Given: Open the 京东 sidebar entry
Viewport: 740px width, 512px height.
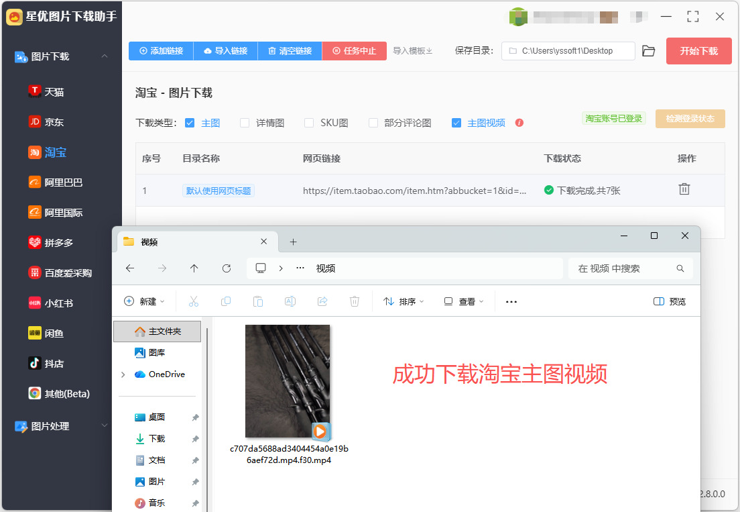Looking at the screenshot, I should (x=46, y=122).
